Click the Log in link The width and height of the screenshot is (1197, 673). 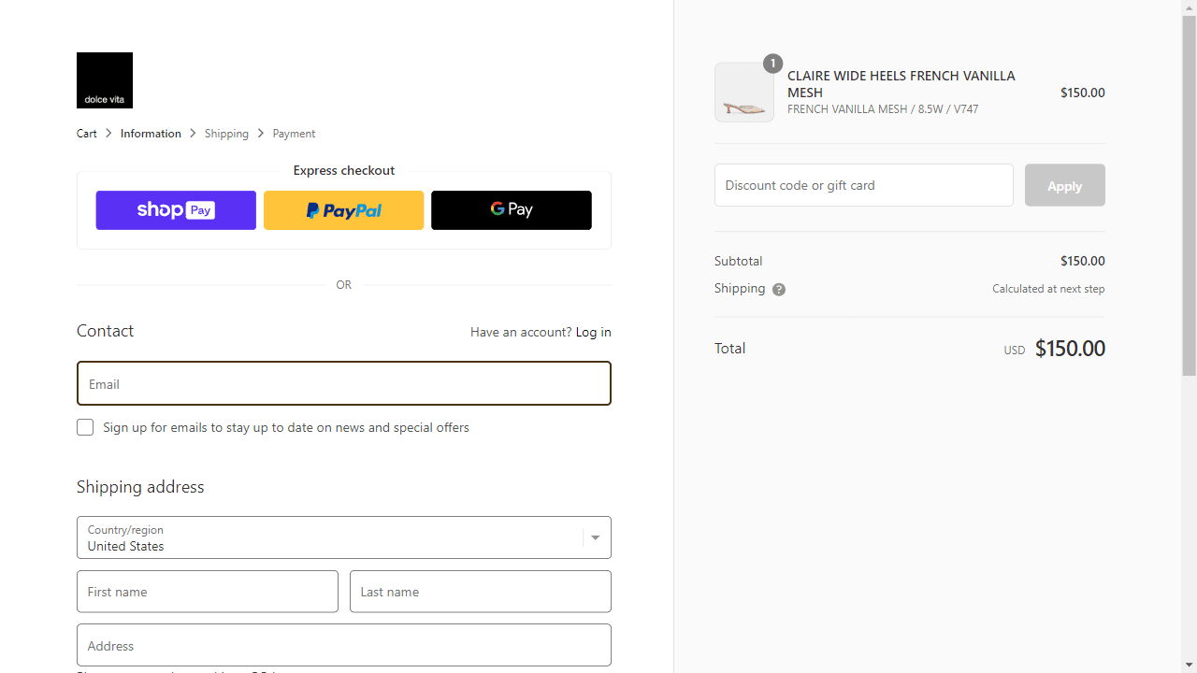click(593, 332)
